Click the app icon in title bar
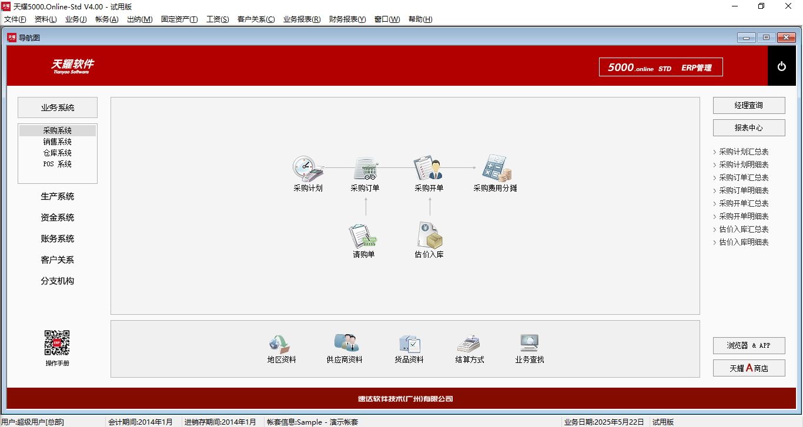Viewport: 803px width, 427px height. 6,6
